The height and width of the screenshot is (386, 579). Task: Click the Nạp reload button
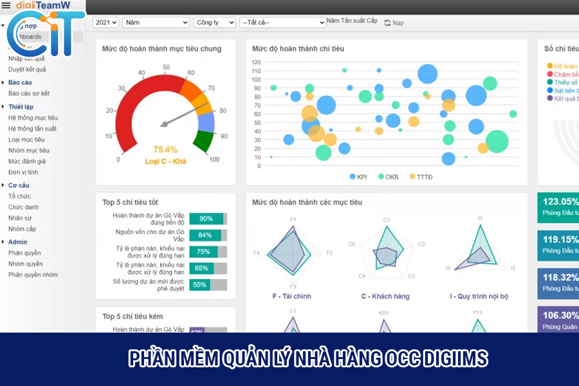[394, 23]
